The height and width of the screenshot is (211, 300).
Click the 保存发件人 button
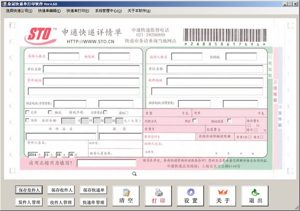29,190
